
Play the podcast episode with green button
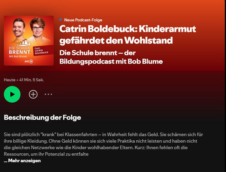(12, 94)
